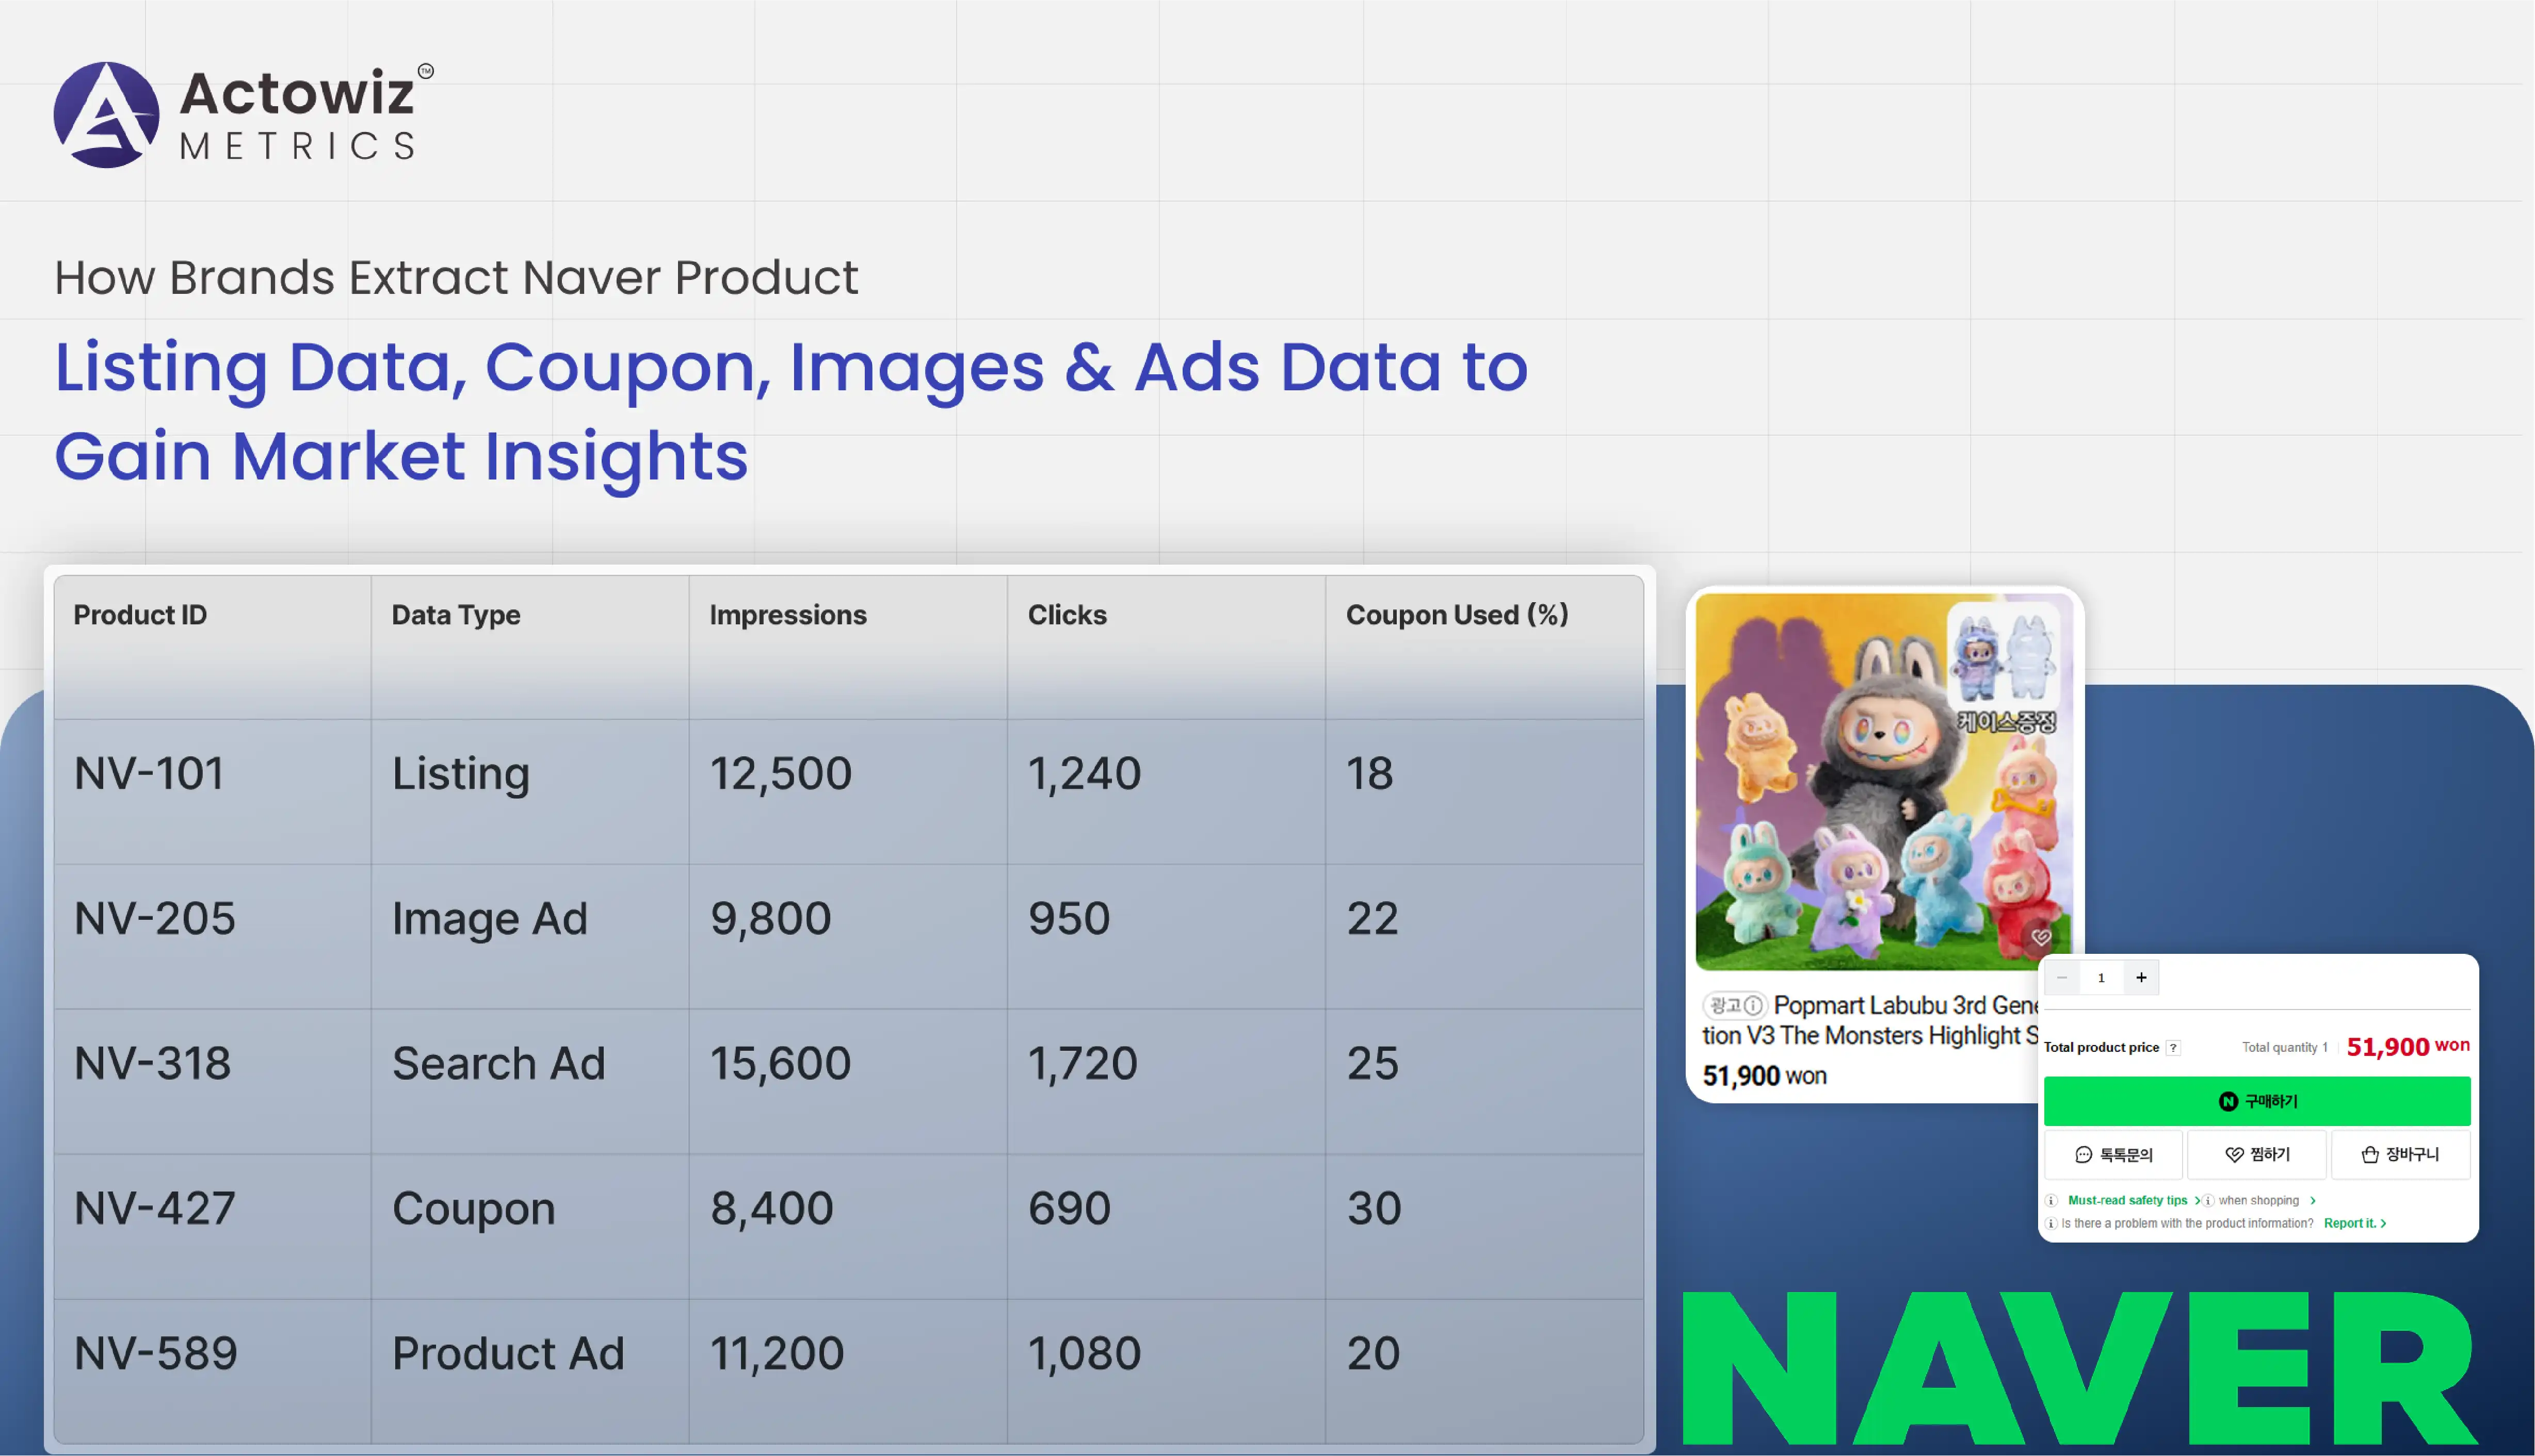The width and height of the screenshot is (2535, 1456).
Task: Increase quantity with the plus button
Action: coord(2141,977)
